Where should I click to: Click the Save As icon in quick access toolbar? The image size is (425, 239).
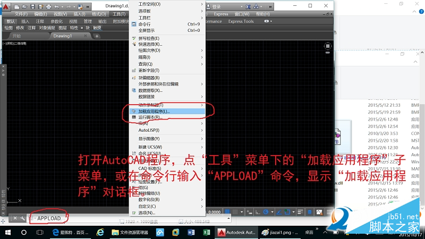tap(41, 6)
